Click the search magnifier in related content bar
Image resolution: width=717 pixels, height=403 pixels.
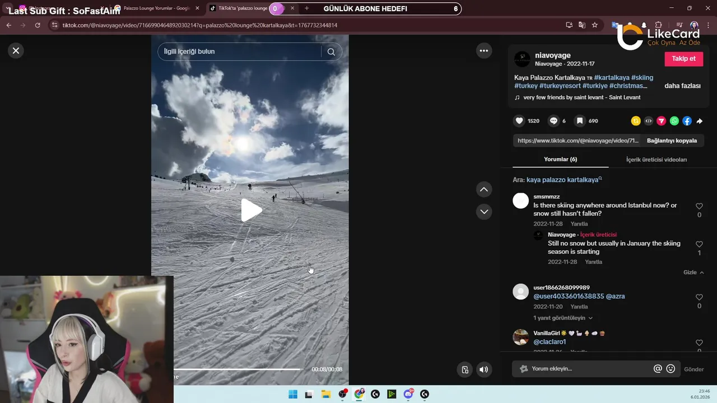click(x=331, y=51)
